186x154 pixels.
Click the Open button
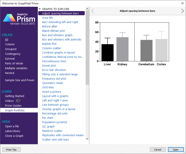pyautogui.click(x=176, y=150)
